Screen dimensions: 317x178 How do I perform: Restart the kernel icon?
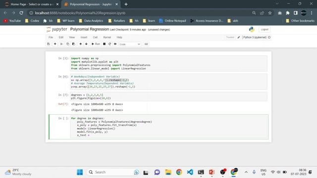110,44
